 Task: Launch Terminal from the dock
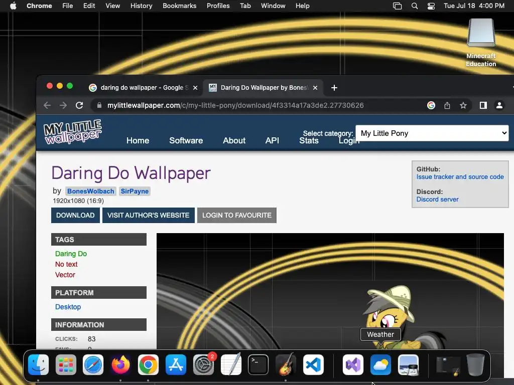click(259, 365)
